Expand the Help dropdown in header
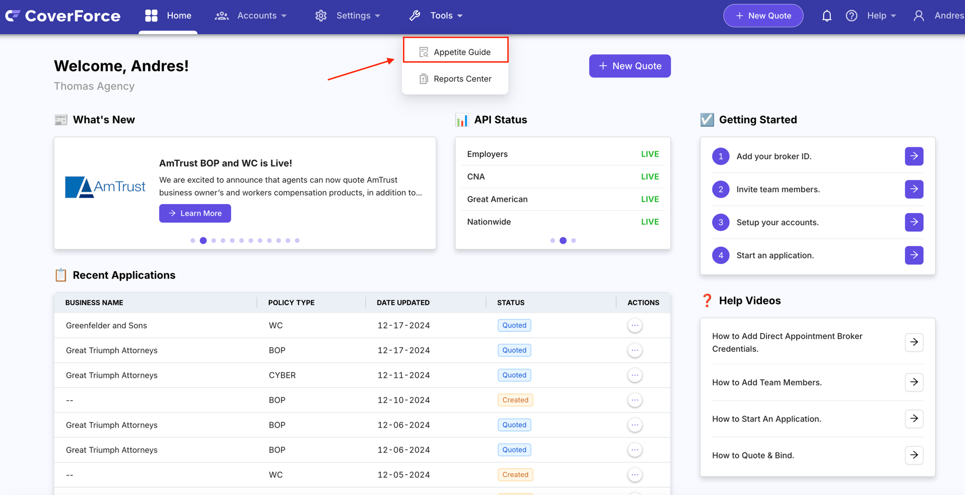965x495 pixels. (881, 16)
